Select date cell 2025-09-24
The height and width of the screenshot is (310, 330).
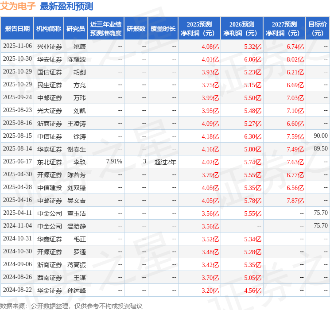point(17,97)
